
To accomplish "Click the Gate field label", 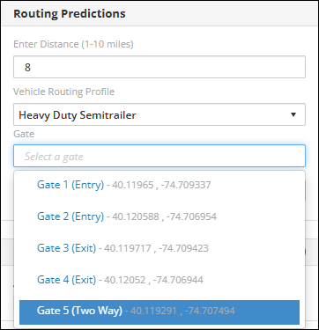I will [x=24, y=134].
